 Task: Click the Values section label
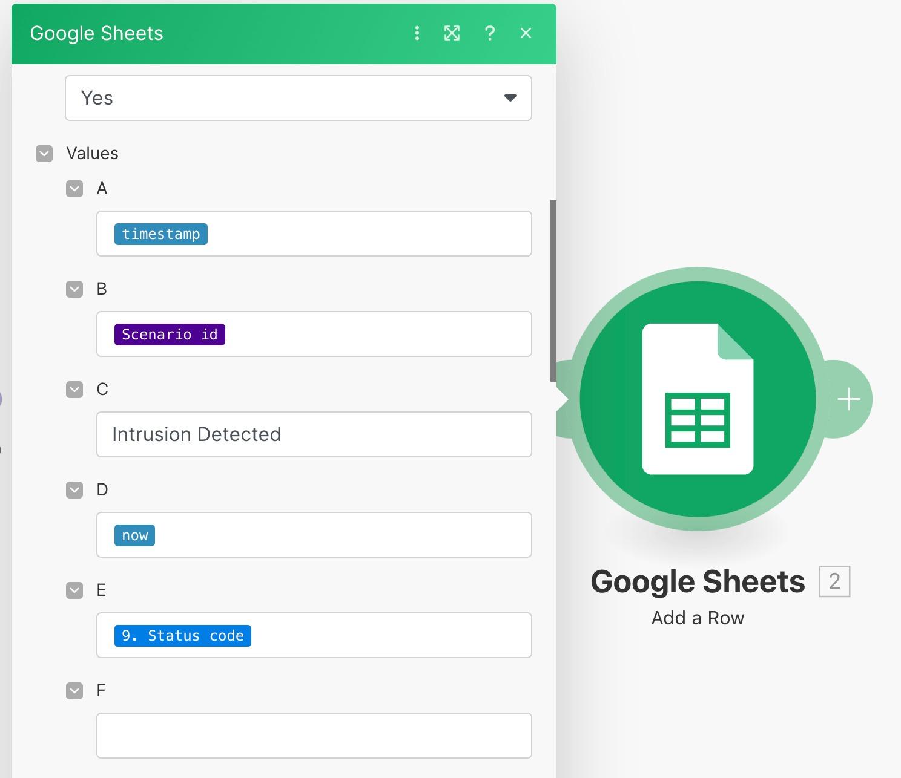[x=92, y=154]
